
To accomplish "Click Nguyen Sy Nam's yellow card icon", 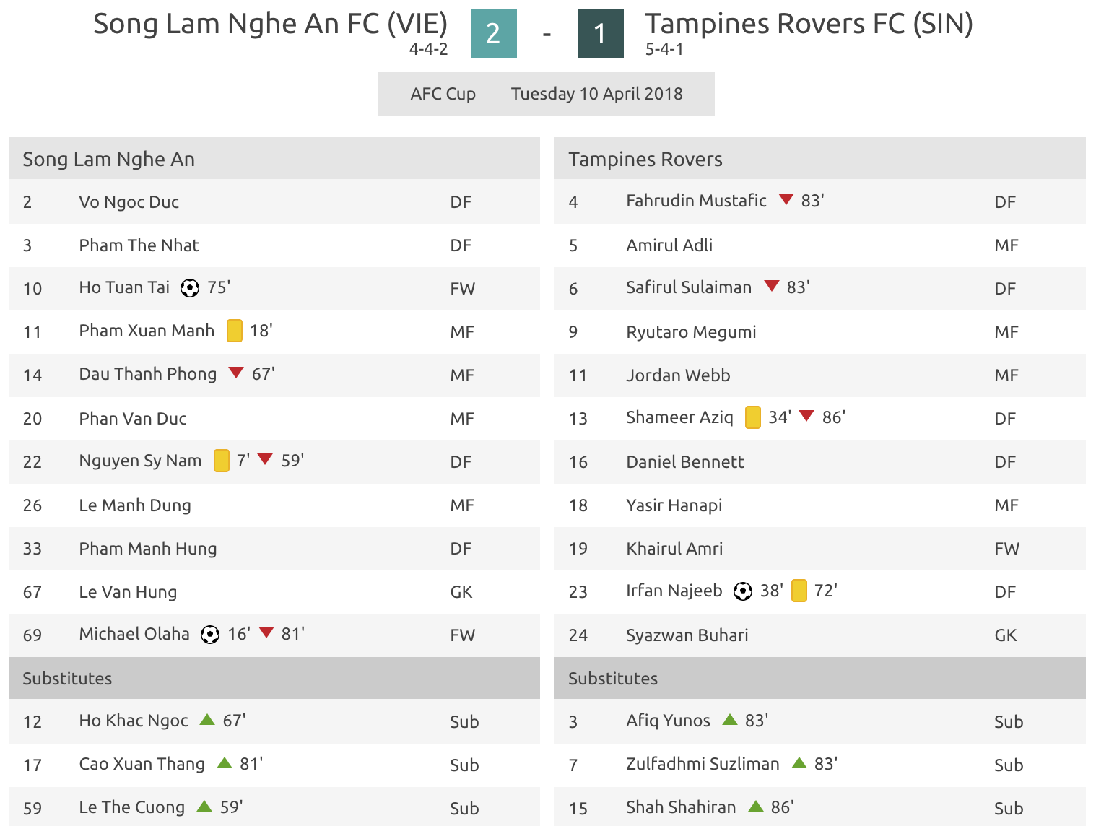I will pyautogui.click(x=222, y=461).
